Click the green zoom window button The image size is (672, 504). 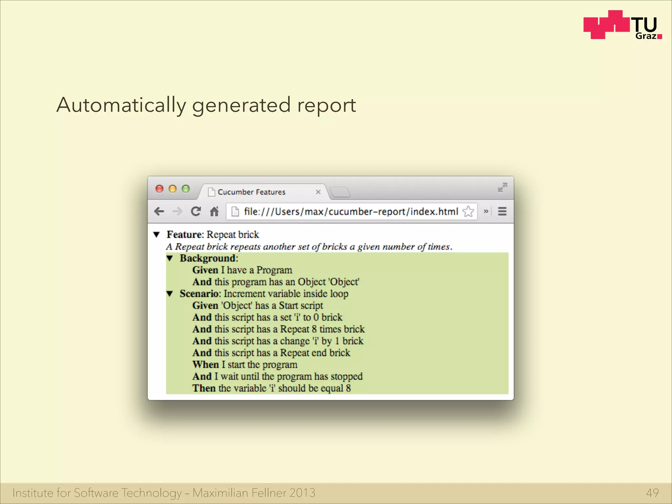pos(186,189)
